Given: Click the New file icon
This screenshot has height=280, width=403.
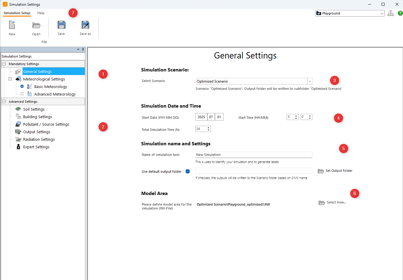Looking at the screenshot, I should 12,25.
